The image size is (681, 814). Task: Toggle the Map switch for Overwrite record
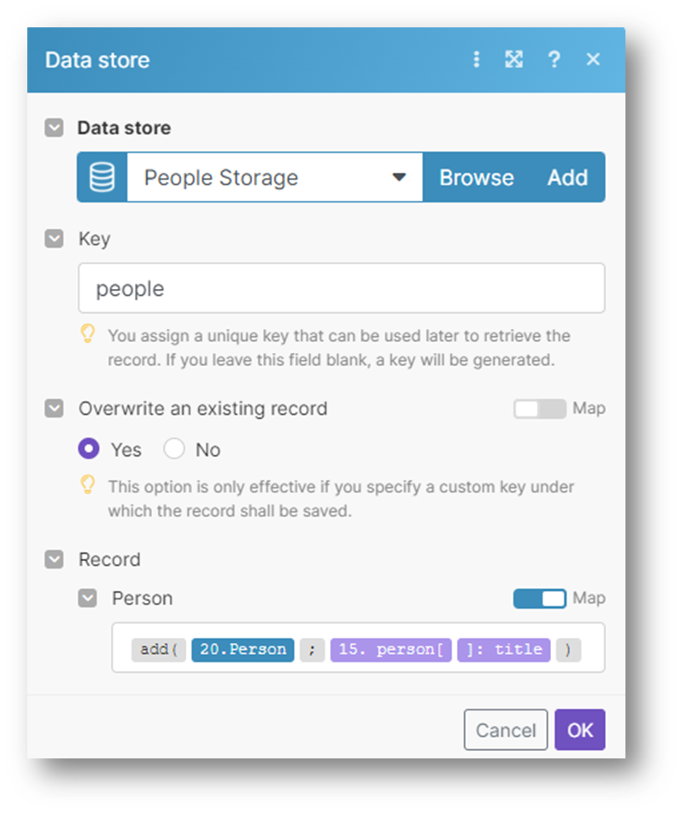point(539,409)
